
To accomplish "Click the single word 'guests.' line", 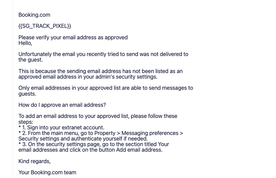I will click(27, 94).
